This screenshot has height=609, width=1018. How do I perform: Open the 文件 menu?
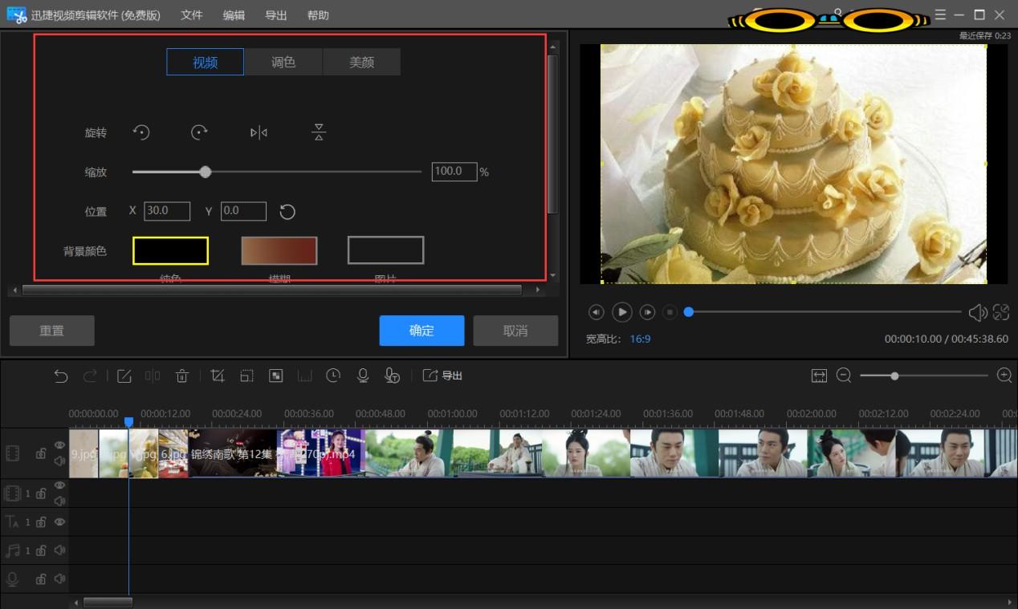coord(192,15)
